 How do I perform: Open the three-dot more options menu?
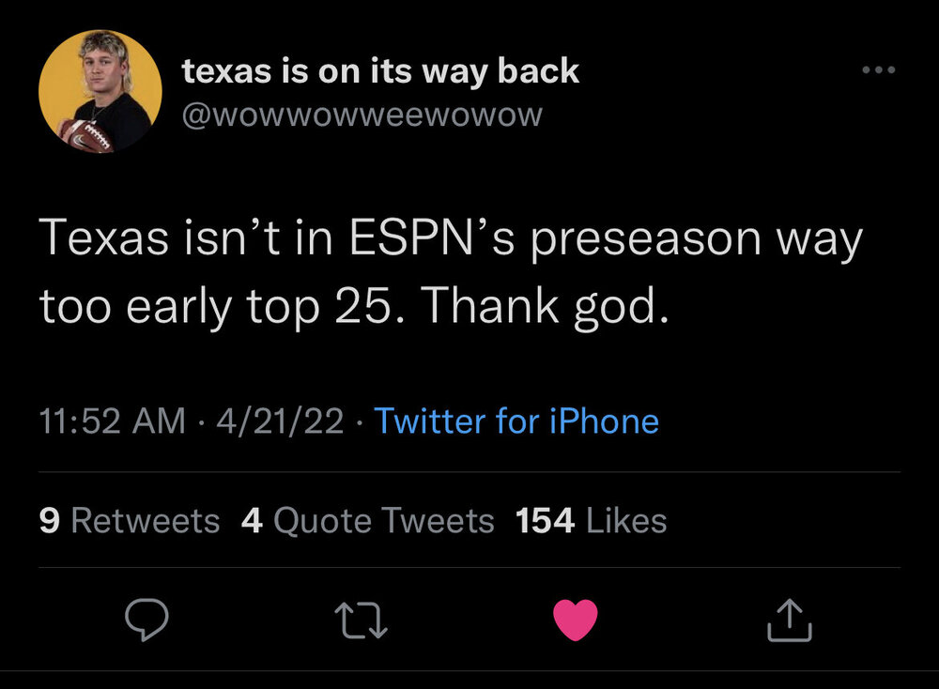[878, 70]
